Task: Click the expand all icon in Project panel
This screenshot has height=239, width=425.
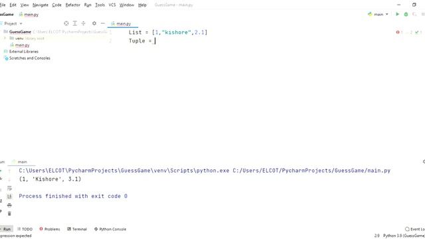Action: point(75,23)
